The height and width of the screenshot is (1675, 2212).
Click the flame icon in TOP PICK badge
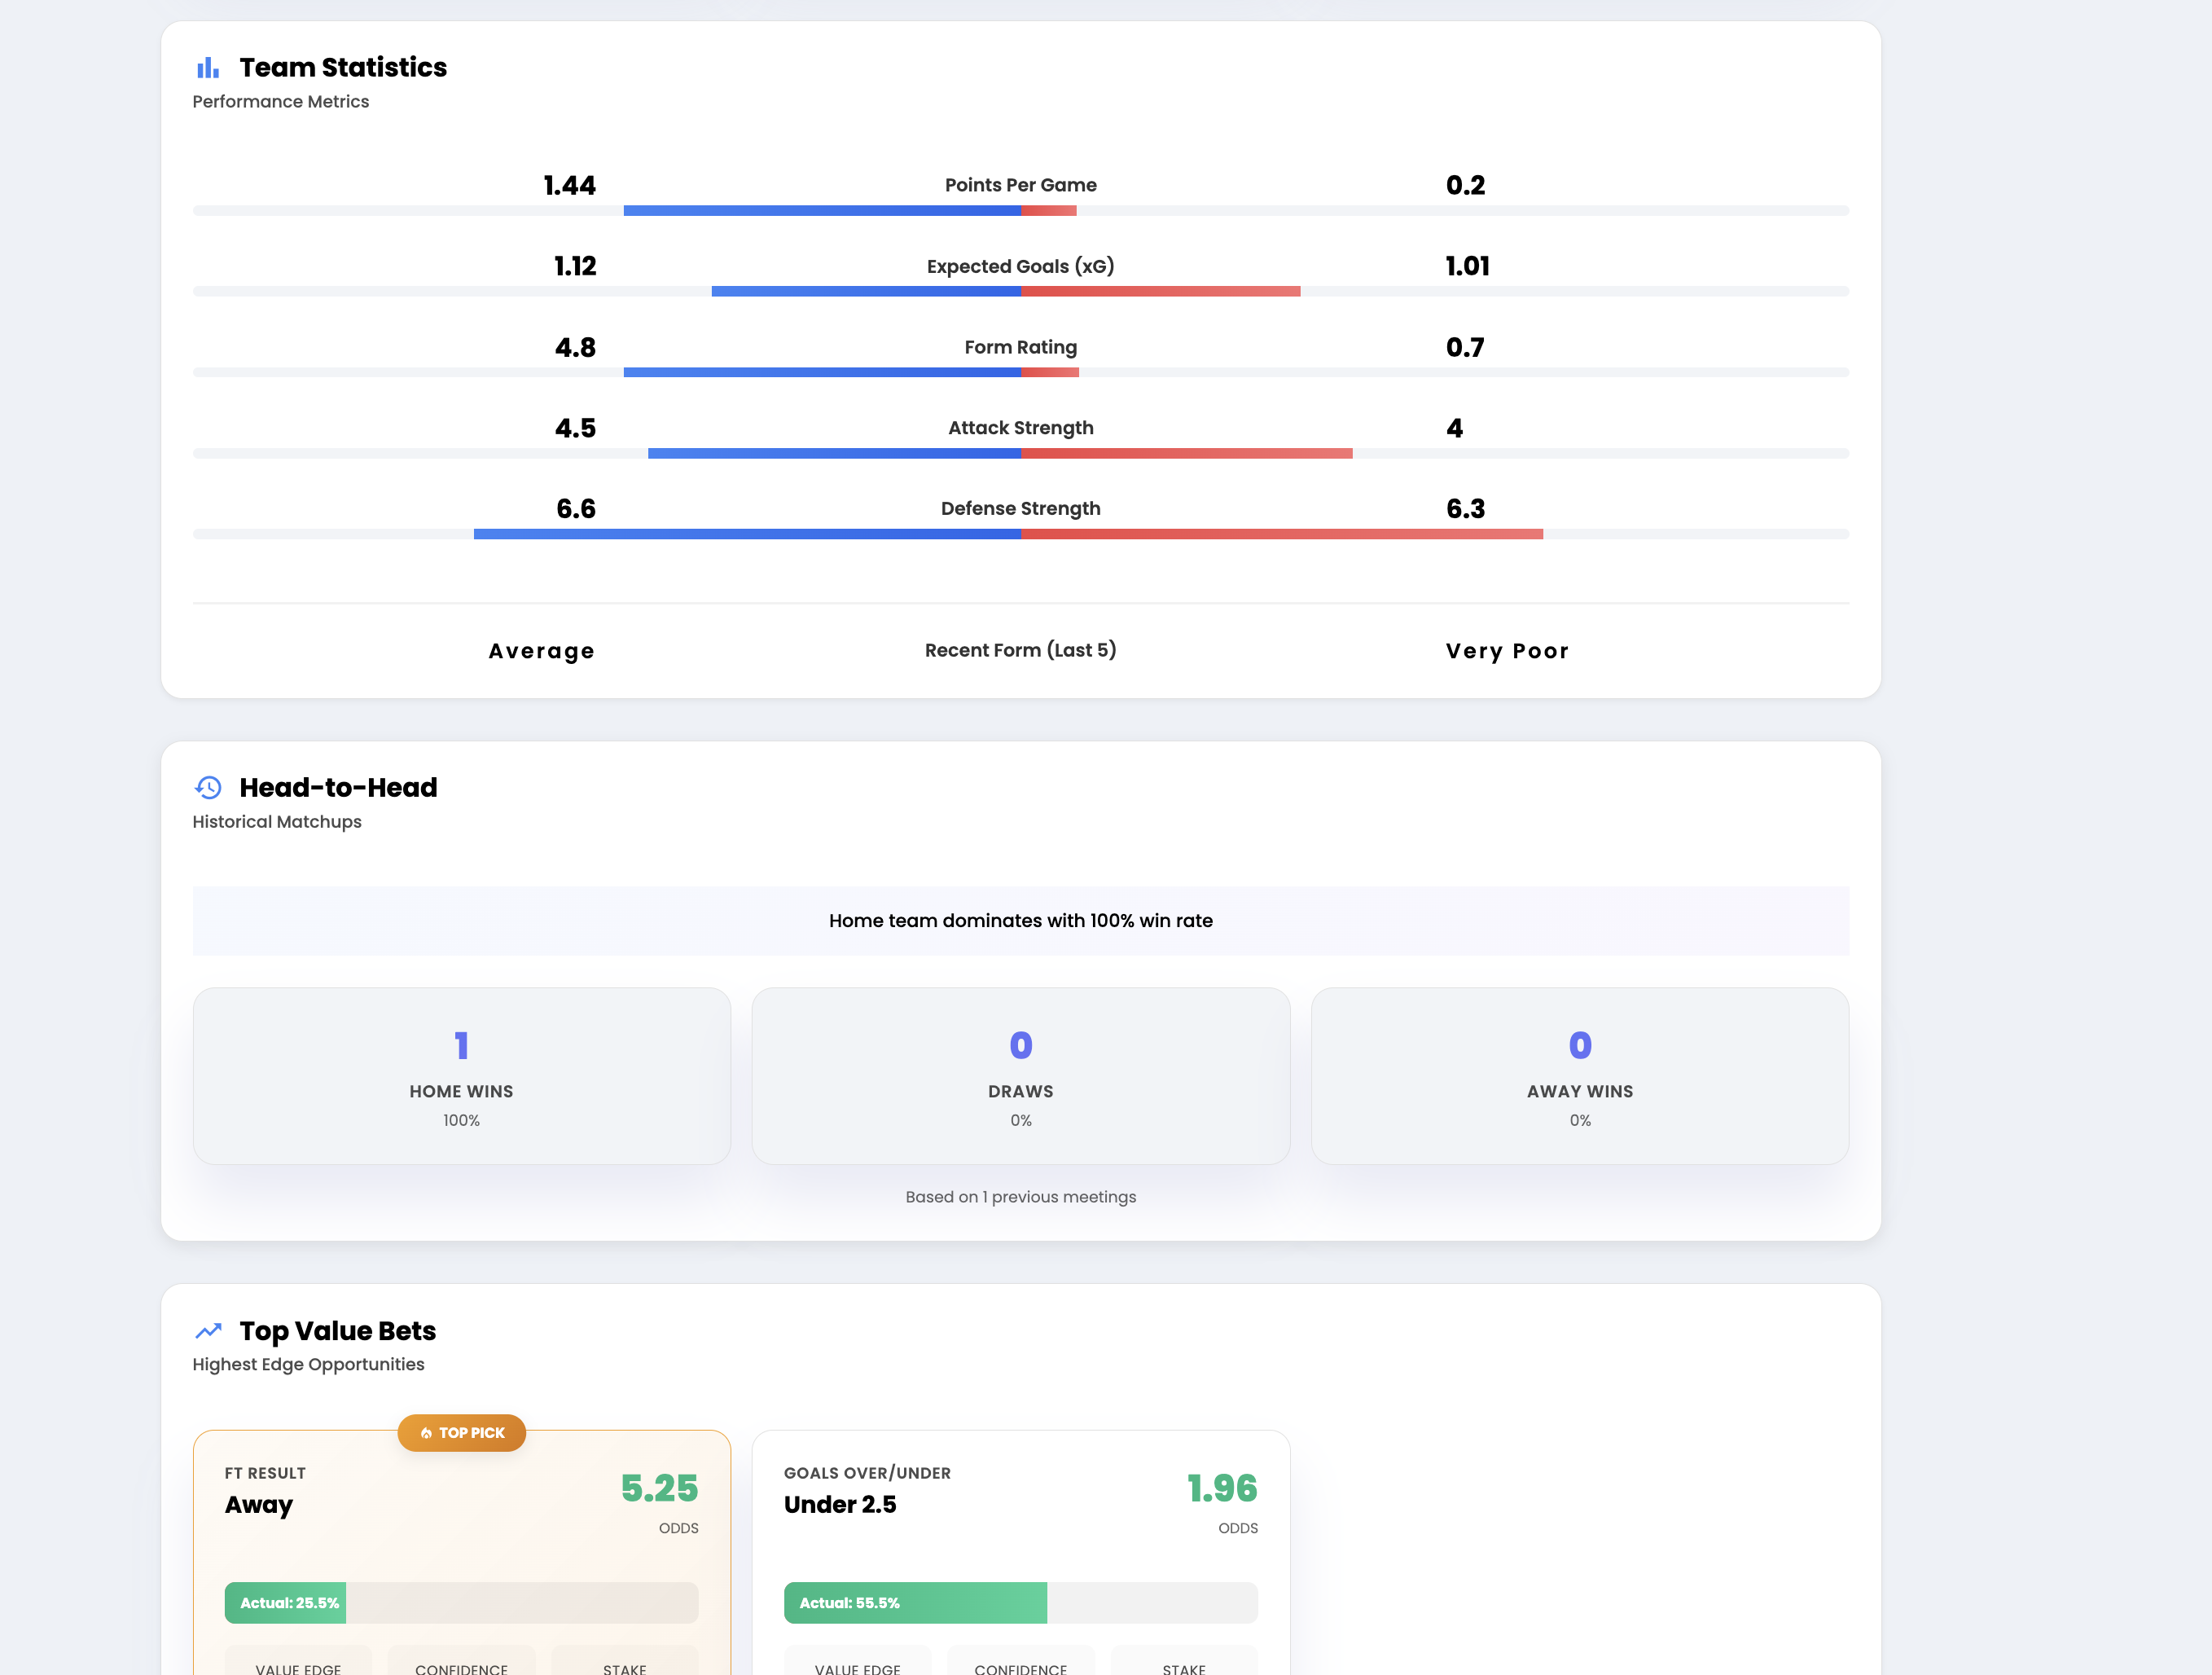pyautogui.click(x=426, y=1433)
